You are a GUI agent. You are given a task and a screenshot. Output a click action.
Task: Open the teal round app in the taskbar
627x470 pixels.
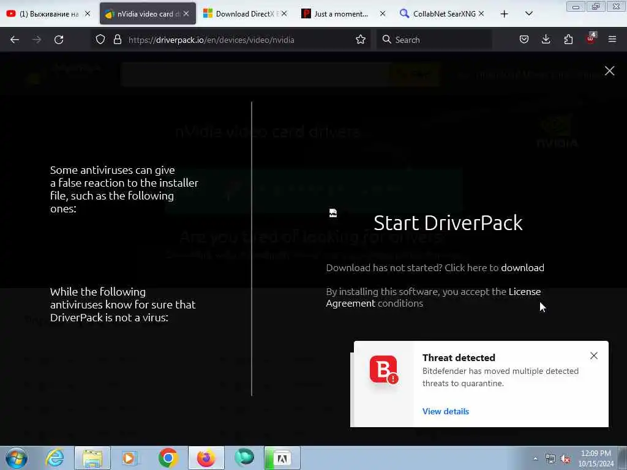[244, 457]
